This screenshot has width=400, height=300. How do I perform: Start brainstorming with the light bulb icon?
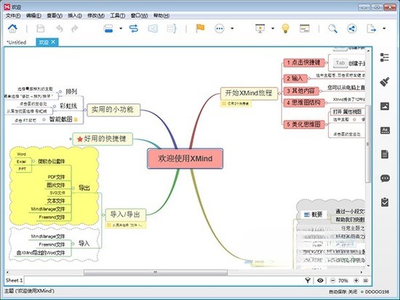[286, 28]
